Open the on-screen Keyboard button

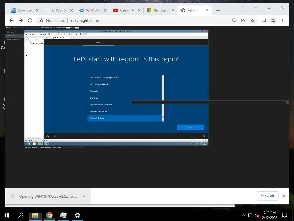coord(35,147)
